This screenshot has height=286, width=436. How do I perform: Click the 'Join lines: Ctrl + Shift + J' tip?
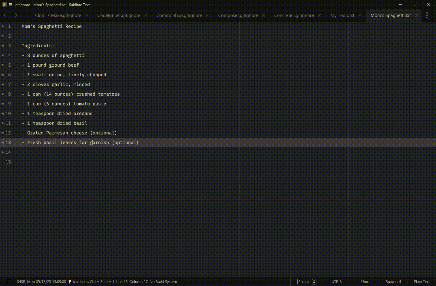pos(93,282)
